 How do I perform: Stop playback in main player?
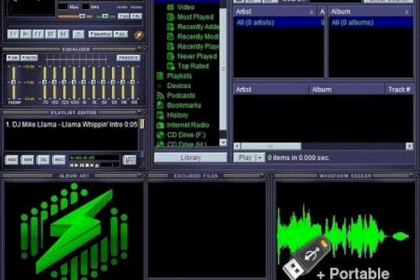click(50, 34)
